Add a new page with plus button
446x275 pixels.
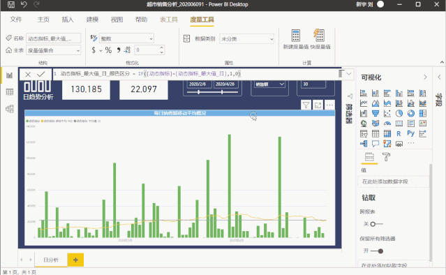pos(75,260)
